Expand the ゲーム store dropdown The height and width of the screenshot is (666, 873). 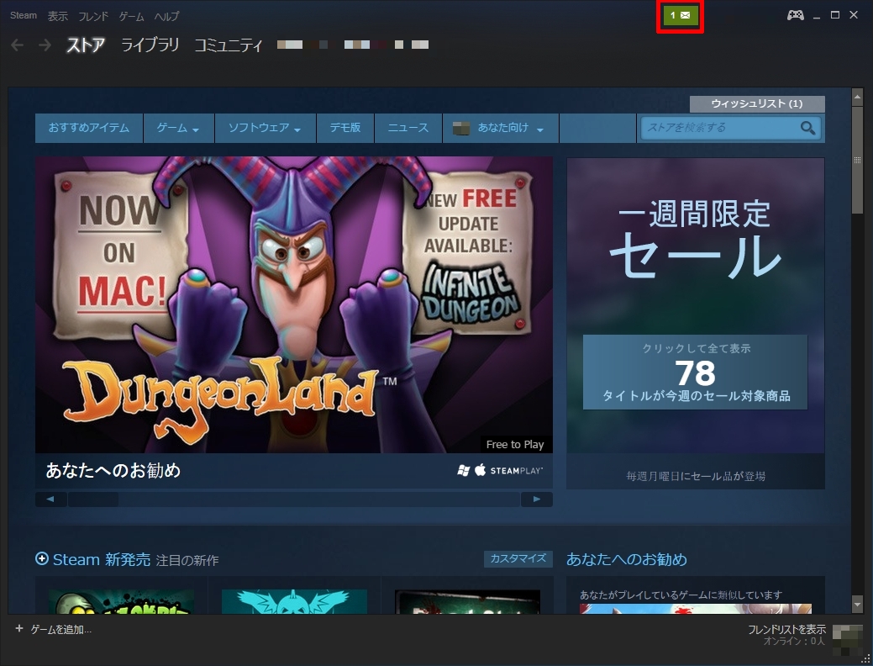179,128
